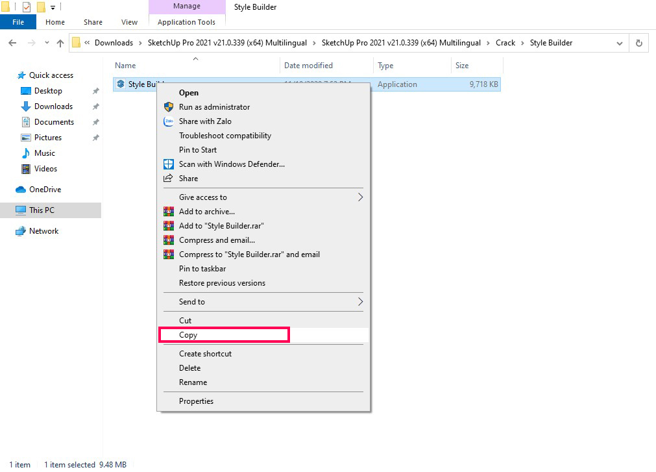The image size is (656, 472).
Task: Click the WinRAR icon beside Add to archive
Action: click(168, 212)
